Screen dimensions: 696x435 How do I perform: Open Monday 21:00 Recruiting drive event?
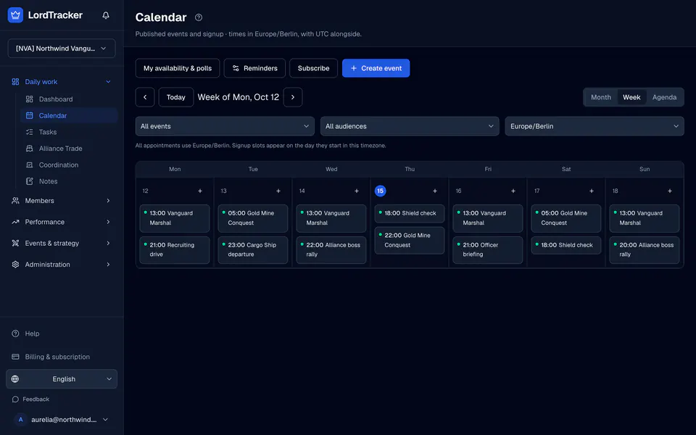[x=175, y=250]
